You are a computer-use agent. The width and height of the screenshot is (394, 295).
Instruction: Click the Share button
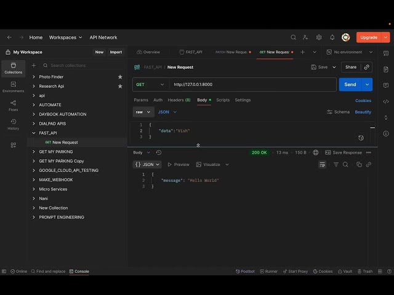(351, 67)
